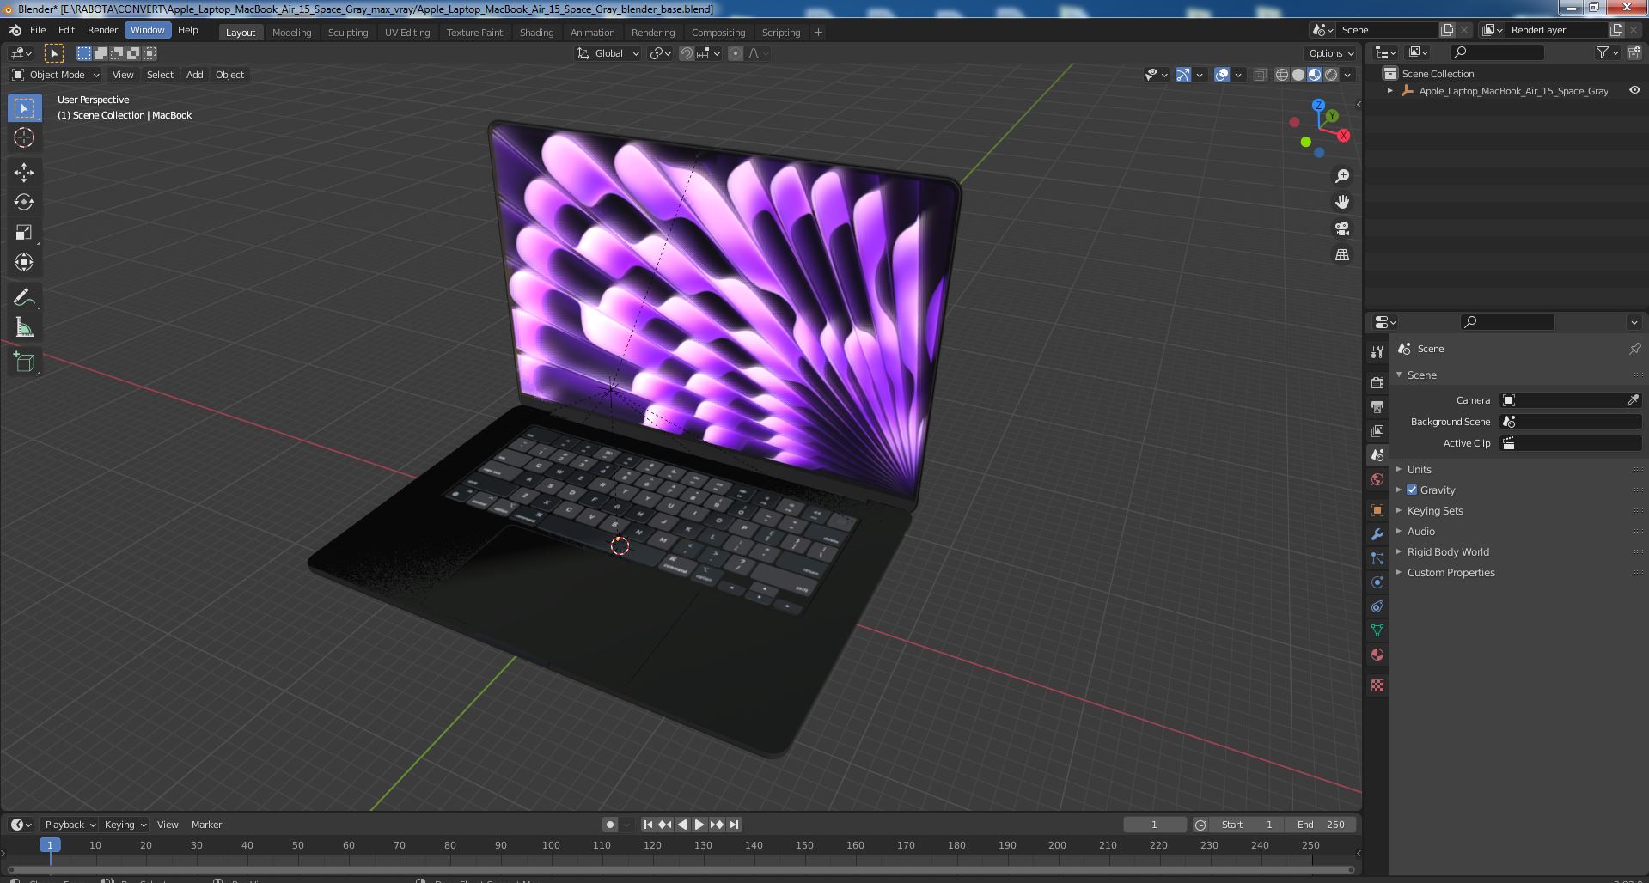Open Global transform orientation dropdown

(608, 53)
